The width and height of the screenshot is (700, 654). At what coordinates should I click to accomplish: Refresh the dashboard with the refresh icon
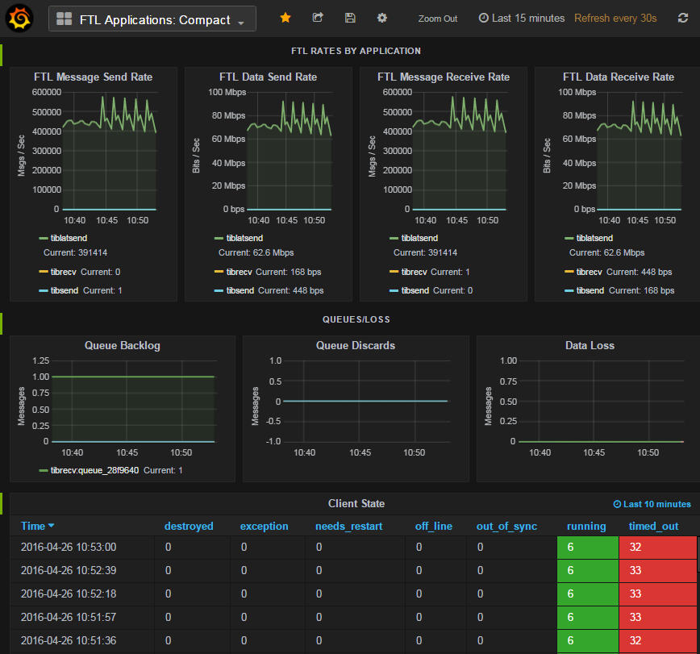pos(682,17)
